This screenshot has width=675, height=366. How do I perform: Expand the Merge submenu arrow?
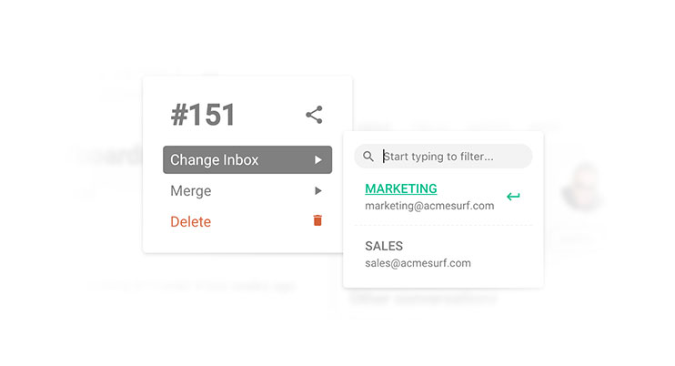tap(318, 191)
